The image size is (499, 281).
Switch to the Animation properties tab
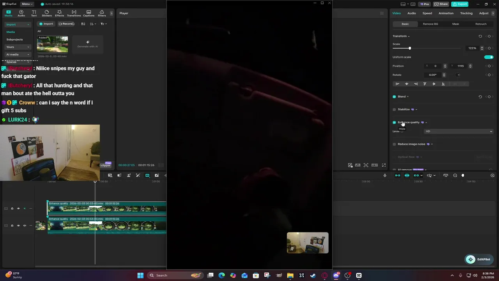point(446,13)
